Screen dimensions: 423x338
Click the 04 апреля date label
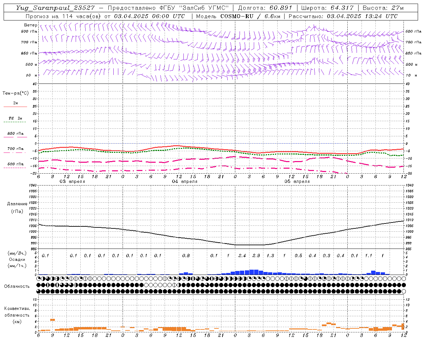pyautogui.click(x=184, y=182)
